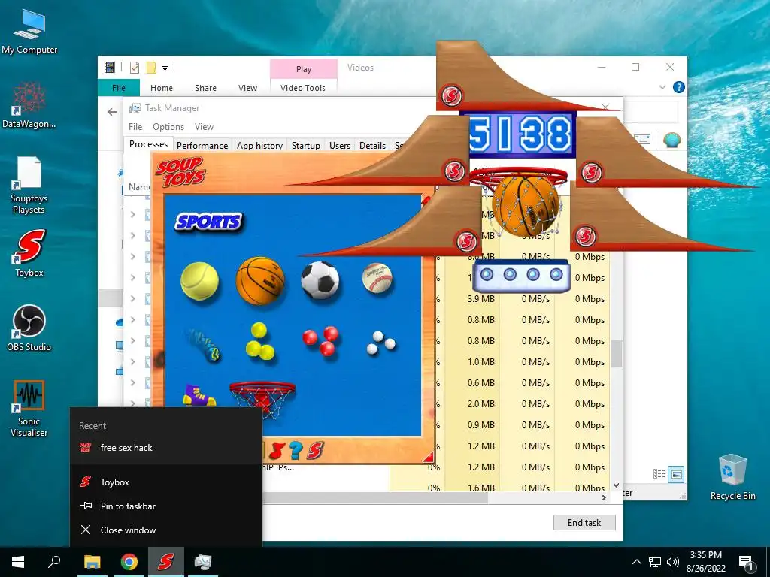The image size is (770, 577).
Task: Open the Task Manager File menu
Action: click(x=135, y=126)
